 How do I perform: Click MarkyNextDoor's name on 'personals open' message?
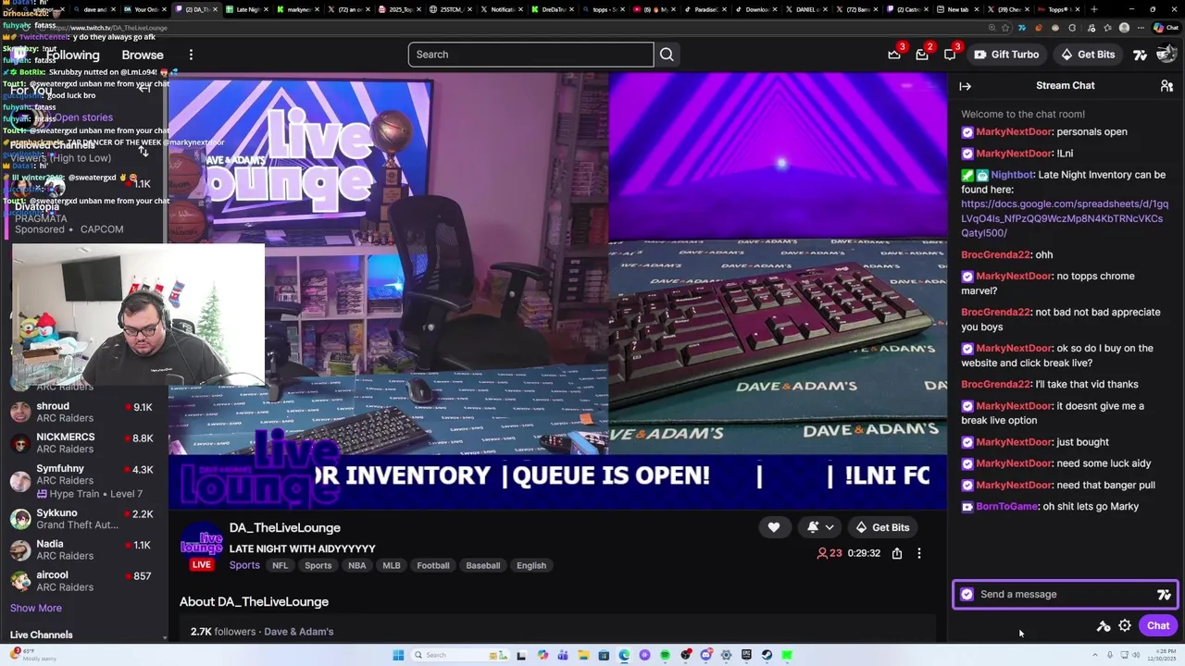tap(1014, 132)
